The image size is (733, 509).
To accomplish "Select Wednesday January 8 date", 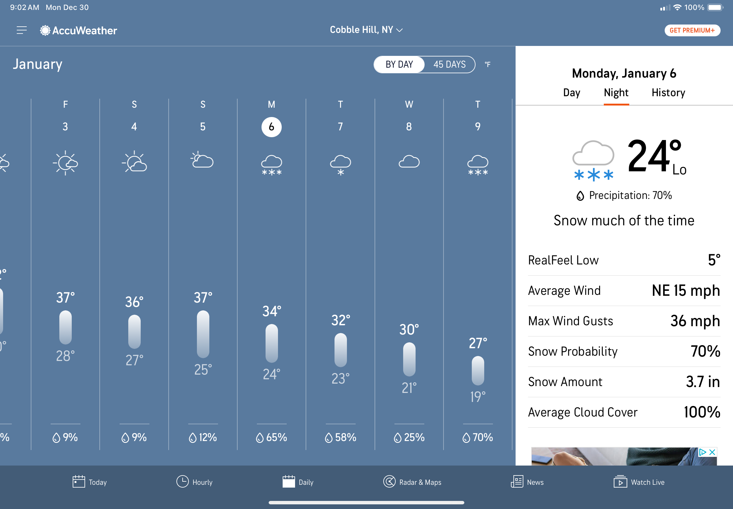I will [409, 127].
